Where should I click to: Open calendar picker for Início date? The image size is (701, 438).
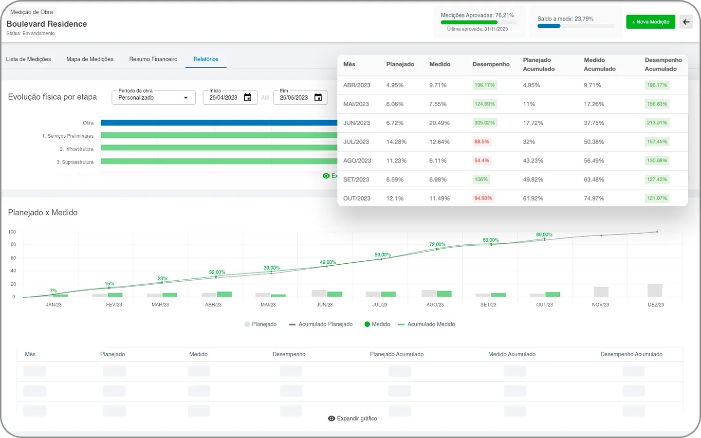[247, 97]
